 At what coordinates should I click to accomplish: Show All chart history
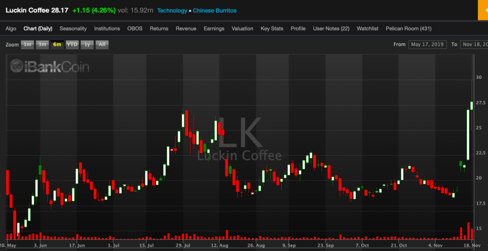[102, 44]
